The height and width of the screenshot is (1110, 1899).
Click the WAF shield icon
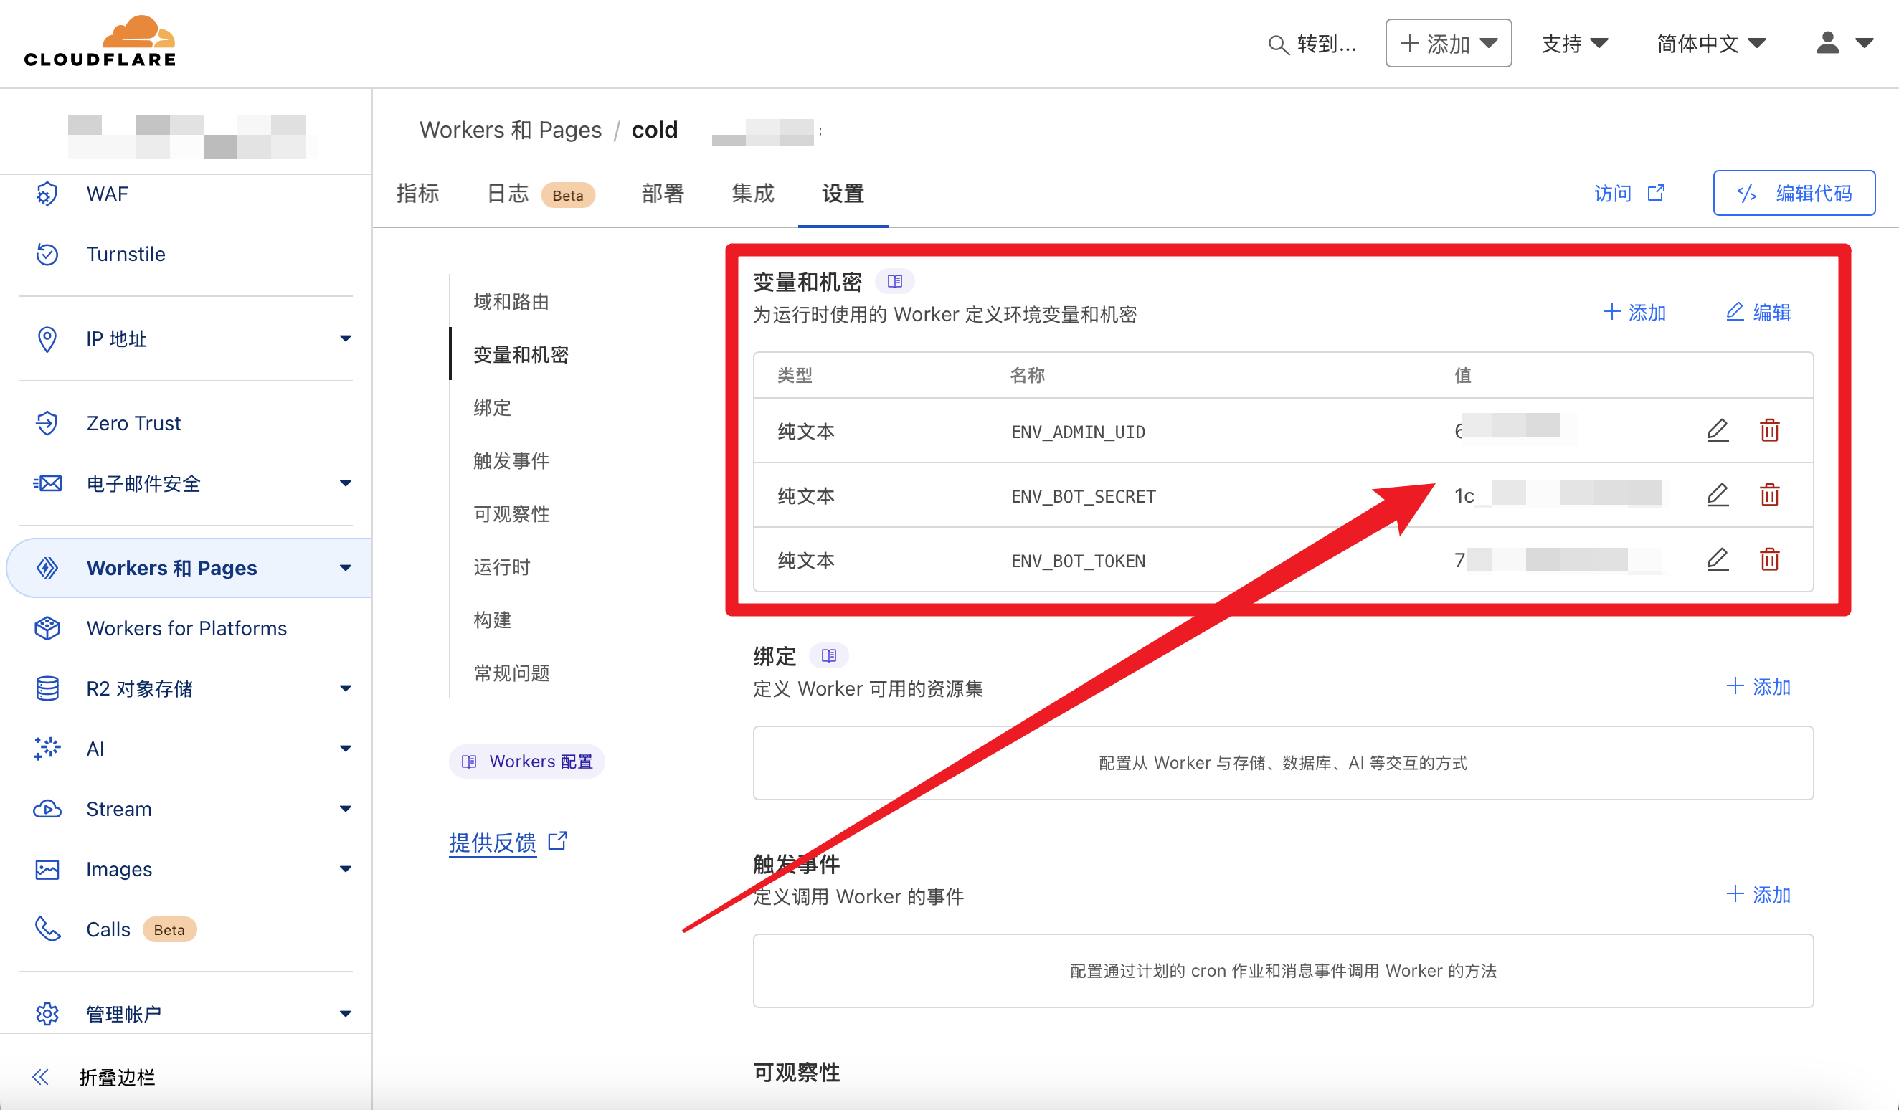pos(47,194)
